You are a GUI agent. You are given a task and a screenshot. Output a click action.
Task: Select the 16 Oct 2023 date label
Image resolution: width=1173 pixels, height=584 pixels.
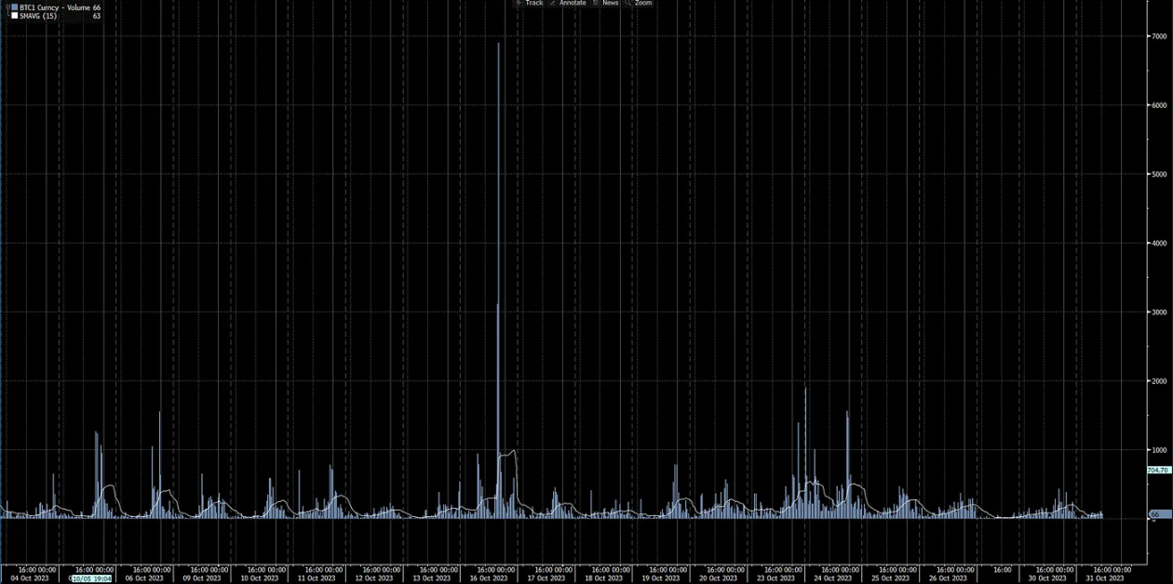click(489, 578)
